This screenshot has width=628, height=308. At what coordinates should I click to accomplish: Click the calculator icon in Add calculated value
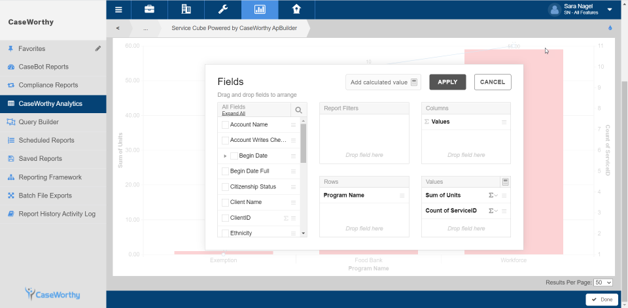pyautogui.click(x=414, y=82)
